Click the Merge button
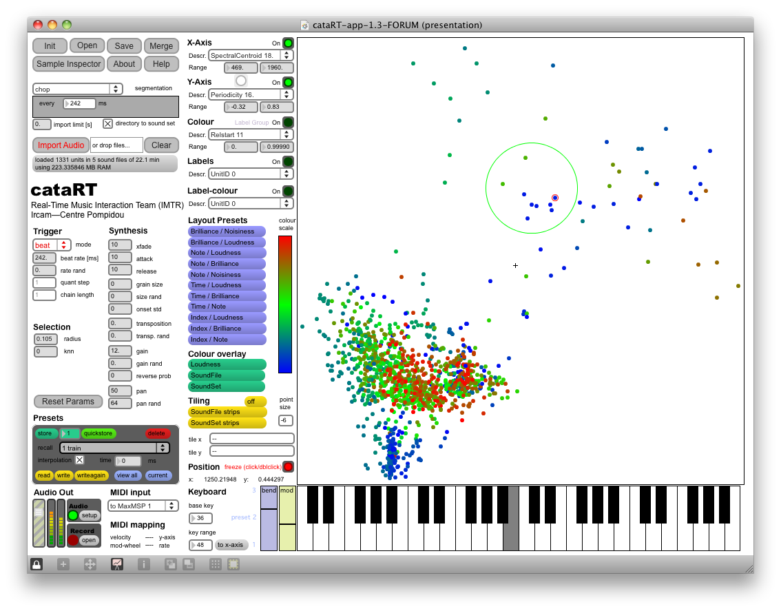The width and height of the screenshot is (781, 611). [161, 46]
